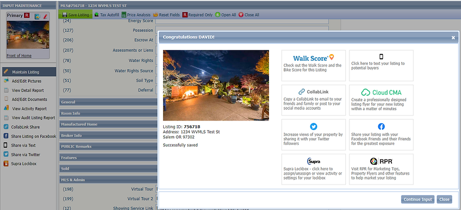
Task: Expand the Features section
Action: click(x=109, y=158)
